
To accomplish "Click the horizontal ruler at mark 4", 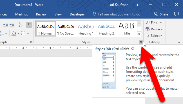I will (x=50, y=48).
